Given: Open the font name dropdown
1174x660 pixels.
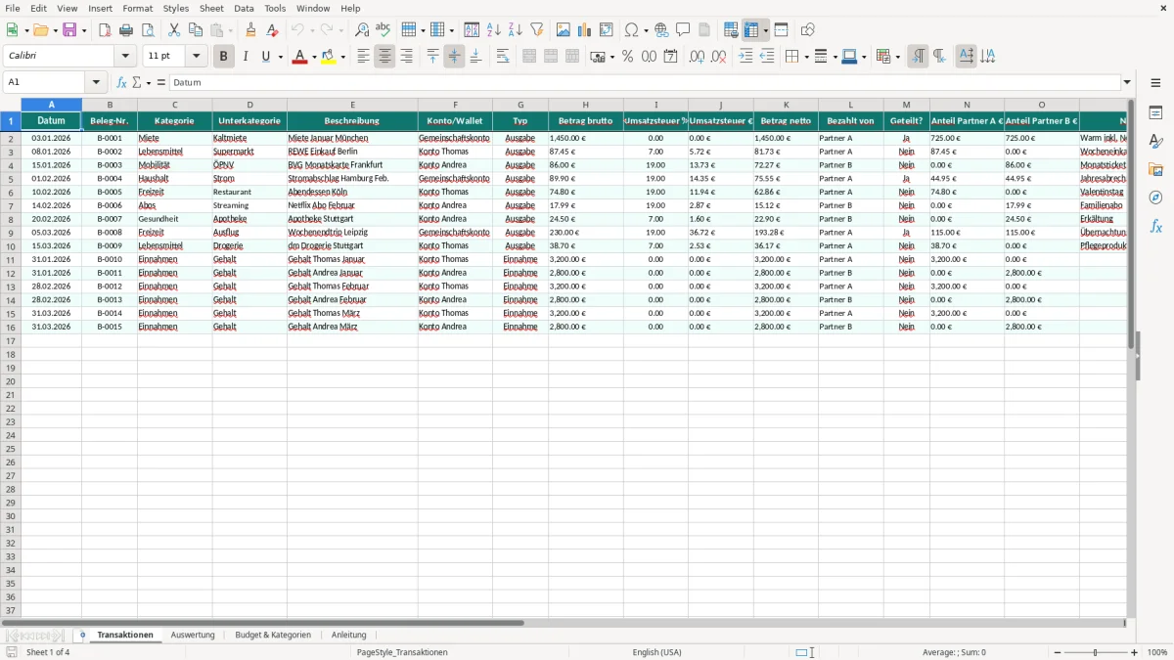Looking at the screenshot, I should 124,57.
